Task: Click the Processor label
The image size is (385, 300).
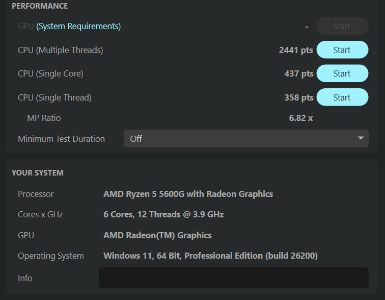Action: point(36,194)
